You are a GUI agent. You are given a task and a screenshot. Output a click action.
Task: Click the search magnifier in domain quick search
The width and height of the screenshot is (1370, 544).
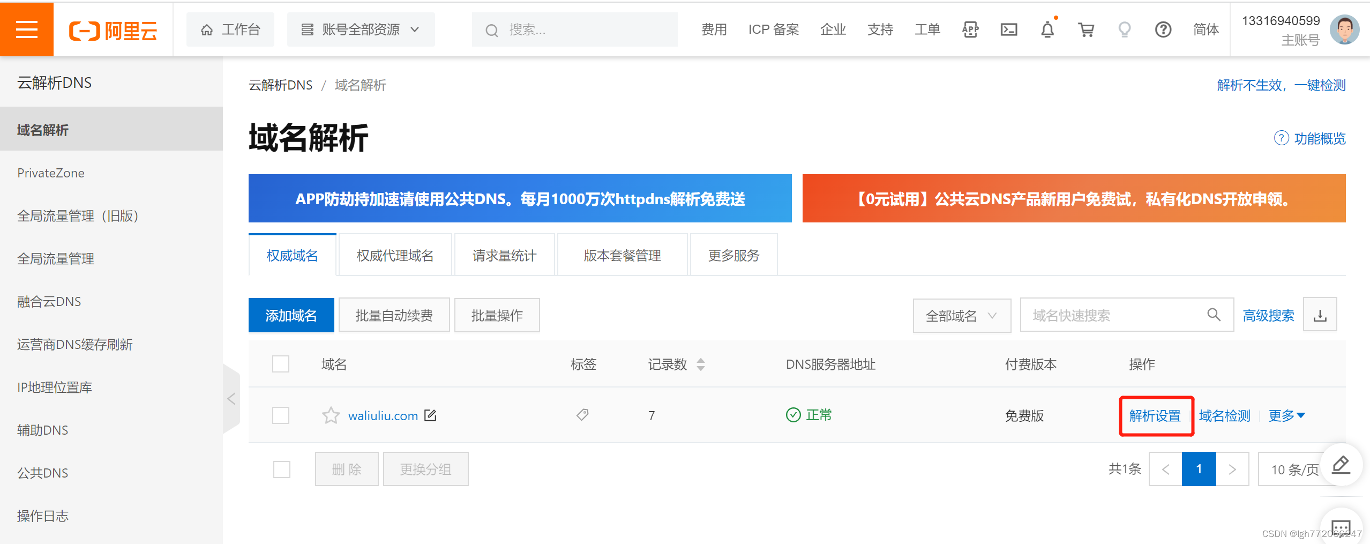pos(1214,315)
